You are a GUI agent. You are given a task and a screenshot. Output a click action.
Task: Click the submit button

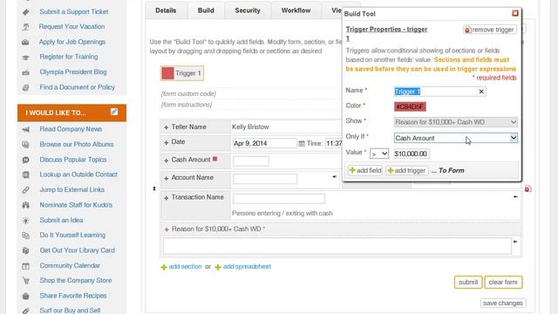(x=468, y=282)
